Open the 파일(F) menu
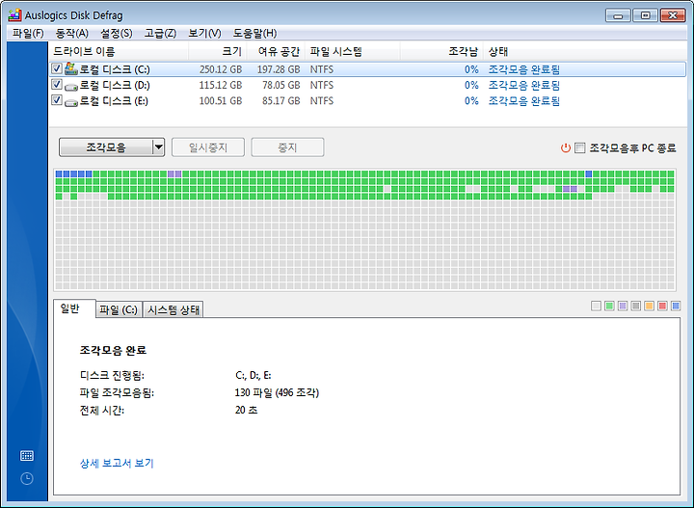Screen dimensions: 694x508 coord(28,33)
